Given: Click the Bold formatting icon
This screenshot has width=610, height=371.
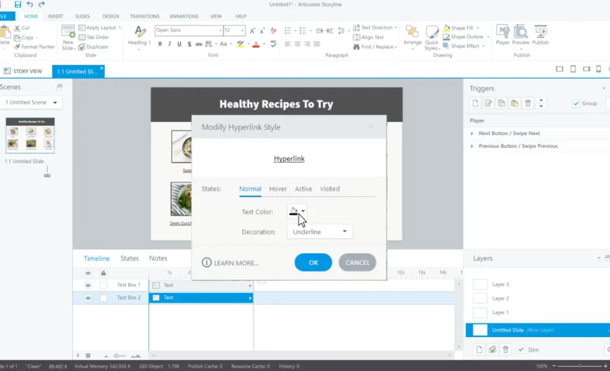Looking at the screenshot, I should click(160, 44).
